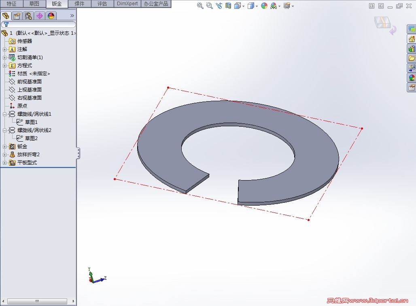Switch to the 评估 tab
The image size is (416, 306).
[x=102, y=4]
